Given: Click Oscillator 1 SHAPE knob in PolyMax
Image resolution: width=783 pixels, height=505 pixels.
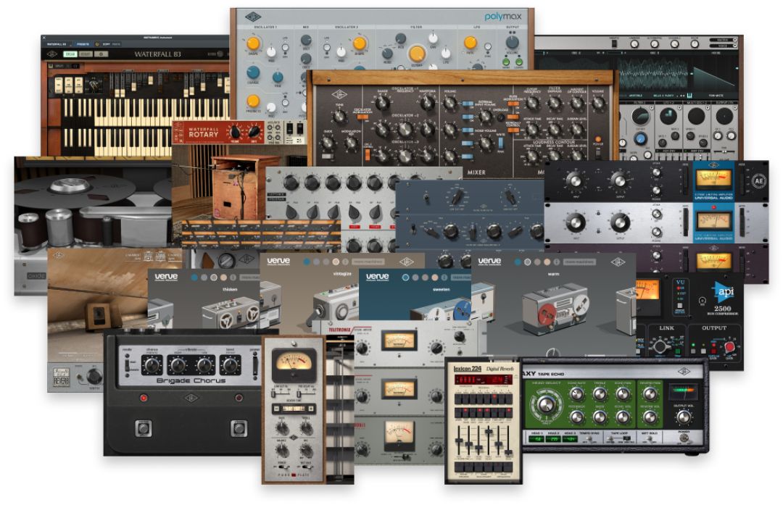Looking at the screenshot, I should (x=253, y=44).
